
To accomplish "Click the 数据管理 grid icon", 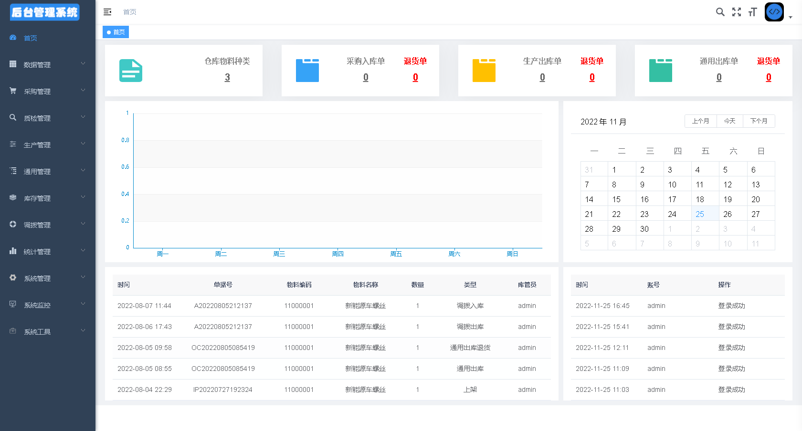I will pyautogui.click(x=13, y=64).
